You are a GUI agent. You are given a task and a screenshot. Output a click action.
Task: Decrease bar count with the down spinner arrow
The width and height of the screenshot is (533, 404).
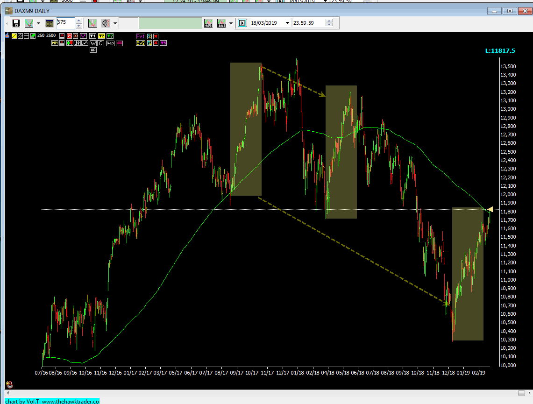(x=79, y=26)
